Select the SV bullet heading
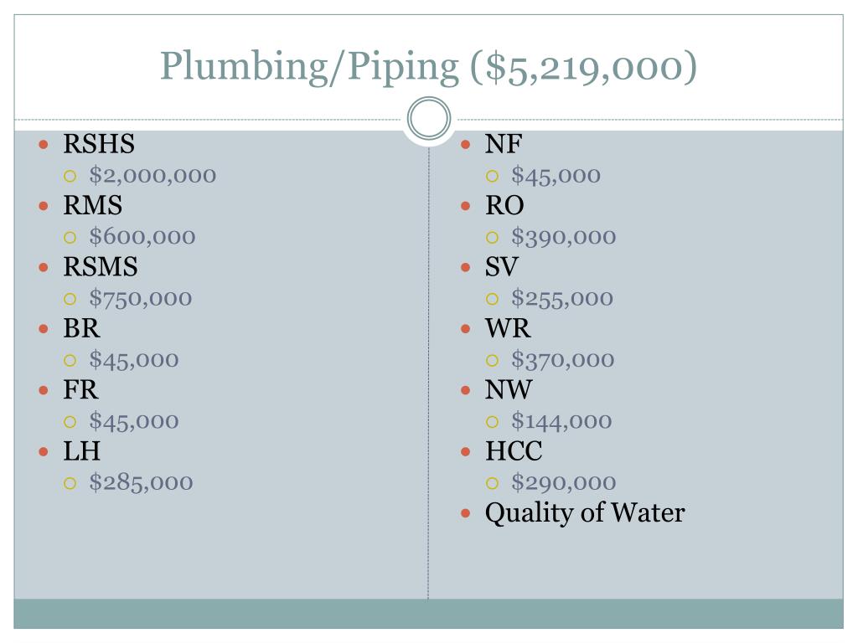 click(501, 267)
